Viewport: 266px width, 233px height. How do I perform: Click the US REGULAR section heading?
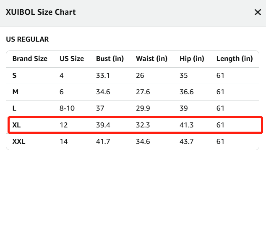pos(27,39)
